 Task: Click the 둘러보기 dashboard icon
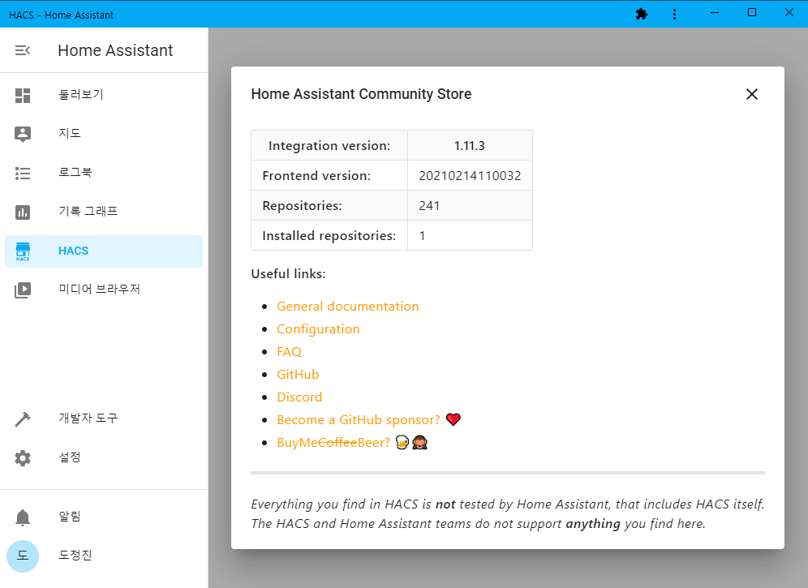pyautogui.click(x=23, y=96)
